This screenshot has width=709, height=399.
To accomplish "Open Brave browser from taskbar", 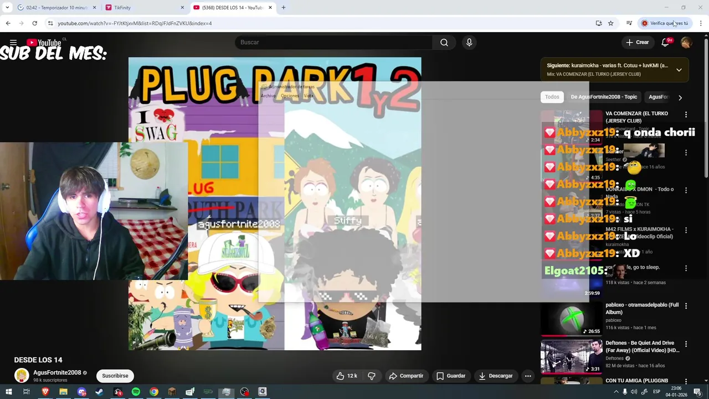I will pyautogui.click(x=45, y=392).
